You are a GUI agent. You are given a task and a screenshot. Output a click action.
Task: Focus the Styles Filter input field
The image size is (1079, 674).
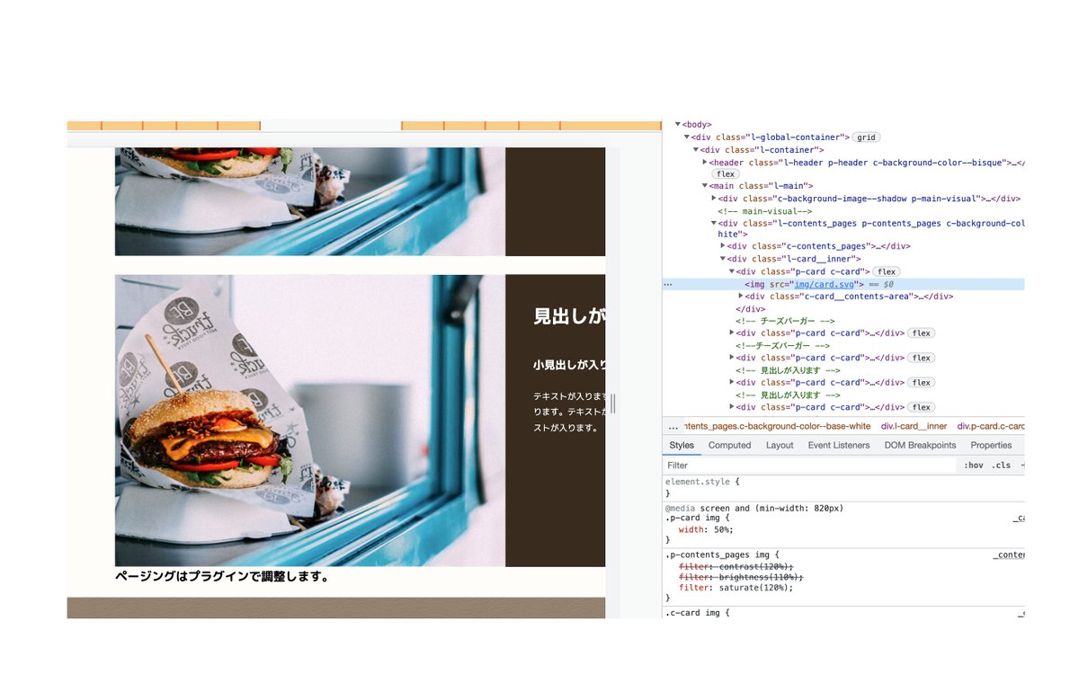point(809,466)
